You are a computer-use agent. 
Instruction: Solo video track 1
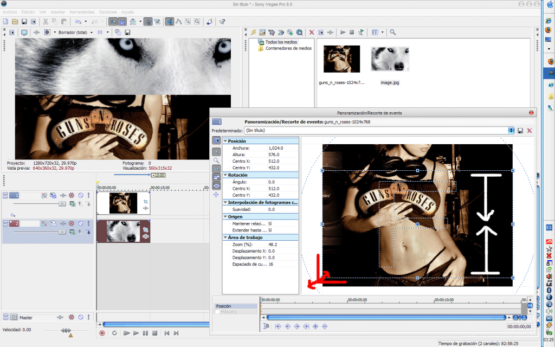88,195
